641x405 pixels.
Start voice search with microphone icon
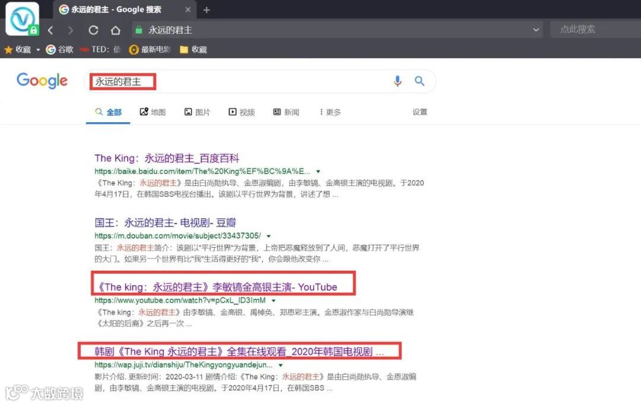pyautogui.click(x=397, y=81)
